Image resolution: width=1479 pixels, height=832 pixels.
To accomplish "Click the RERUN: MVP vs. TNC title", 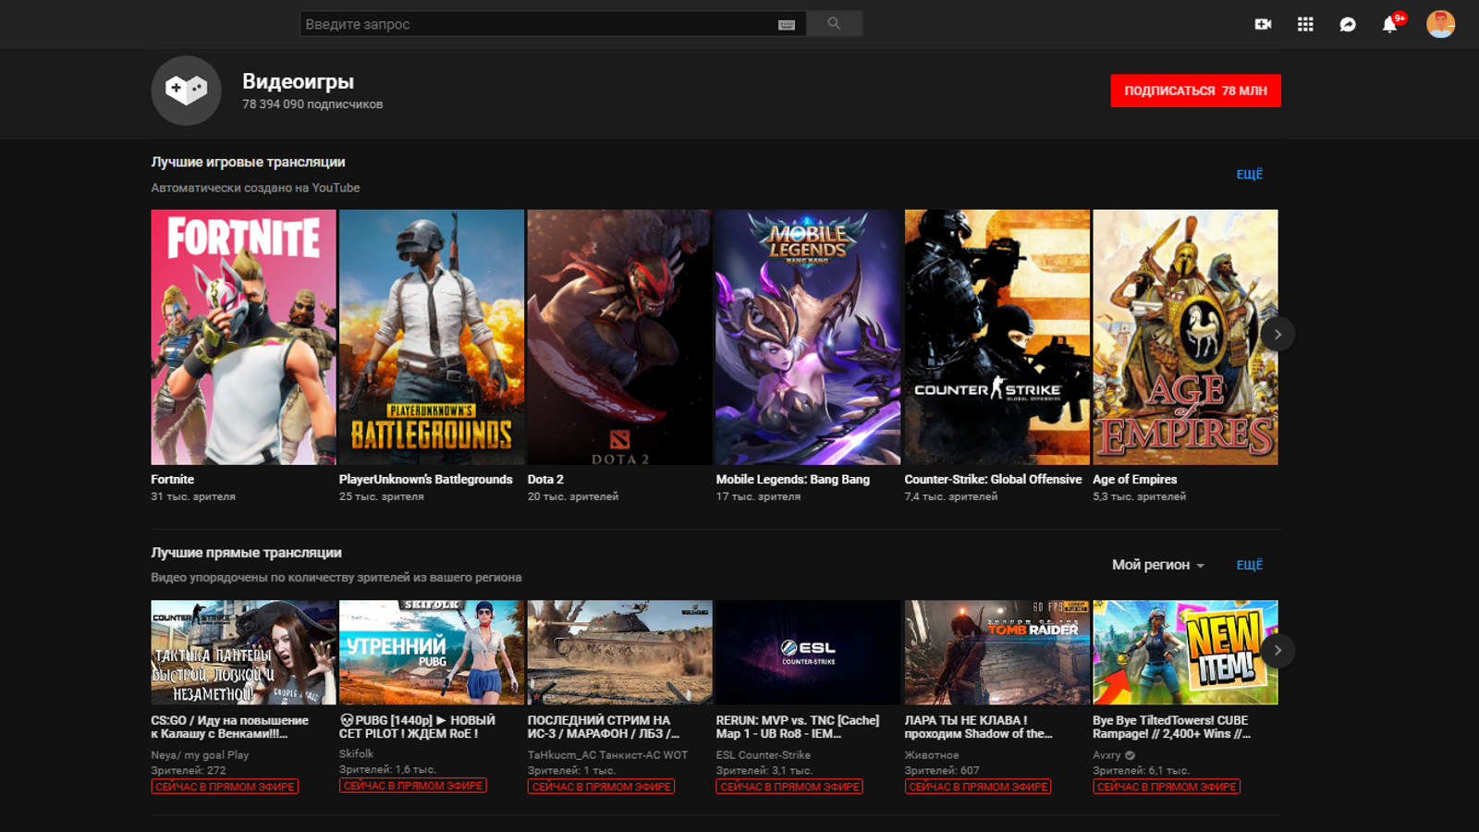I will click(x=798, y=728).
